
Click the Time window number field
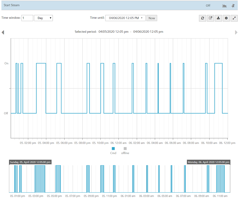click(27, 18)
